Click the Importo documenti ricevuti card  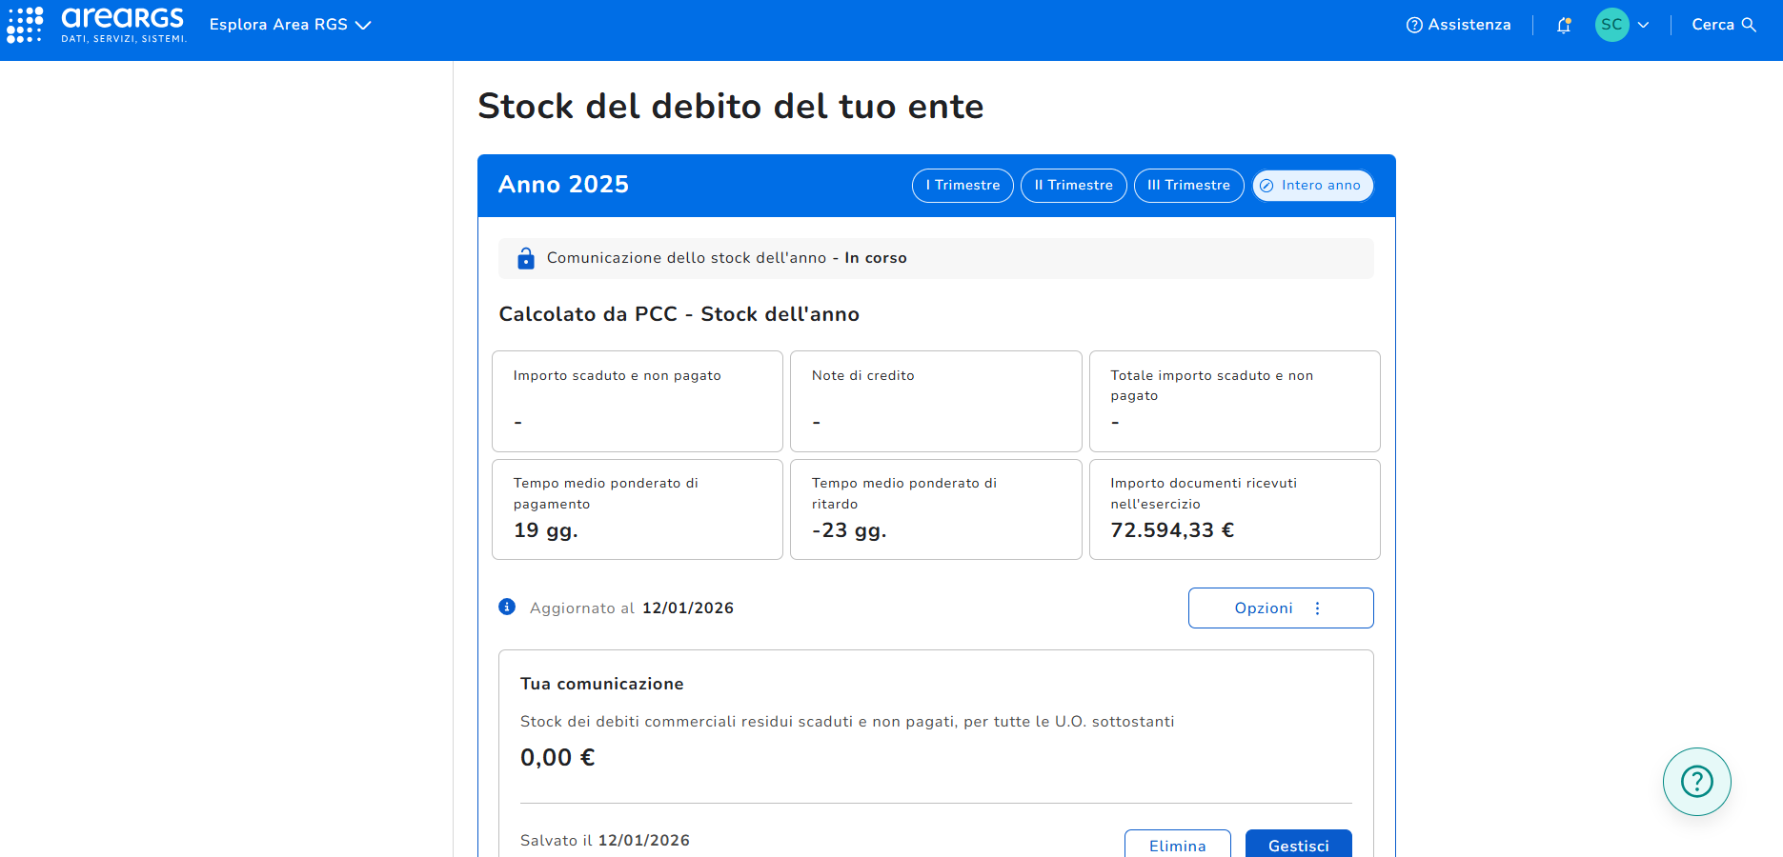1234,509
